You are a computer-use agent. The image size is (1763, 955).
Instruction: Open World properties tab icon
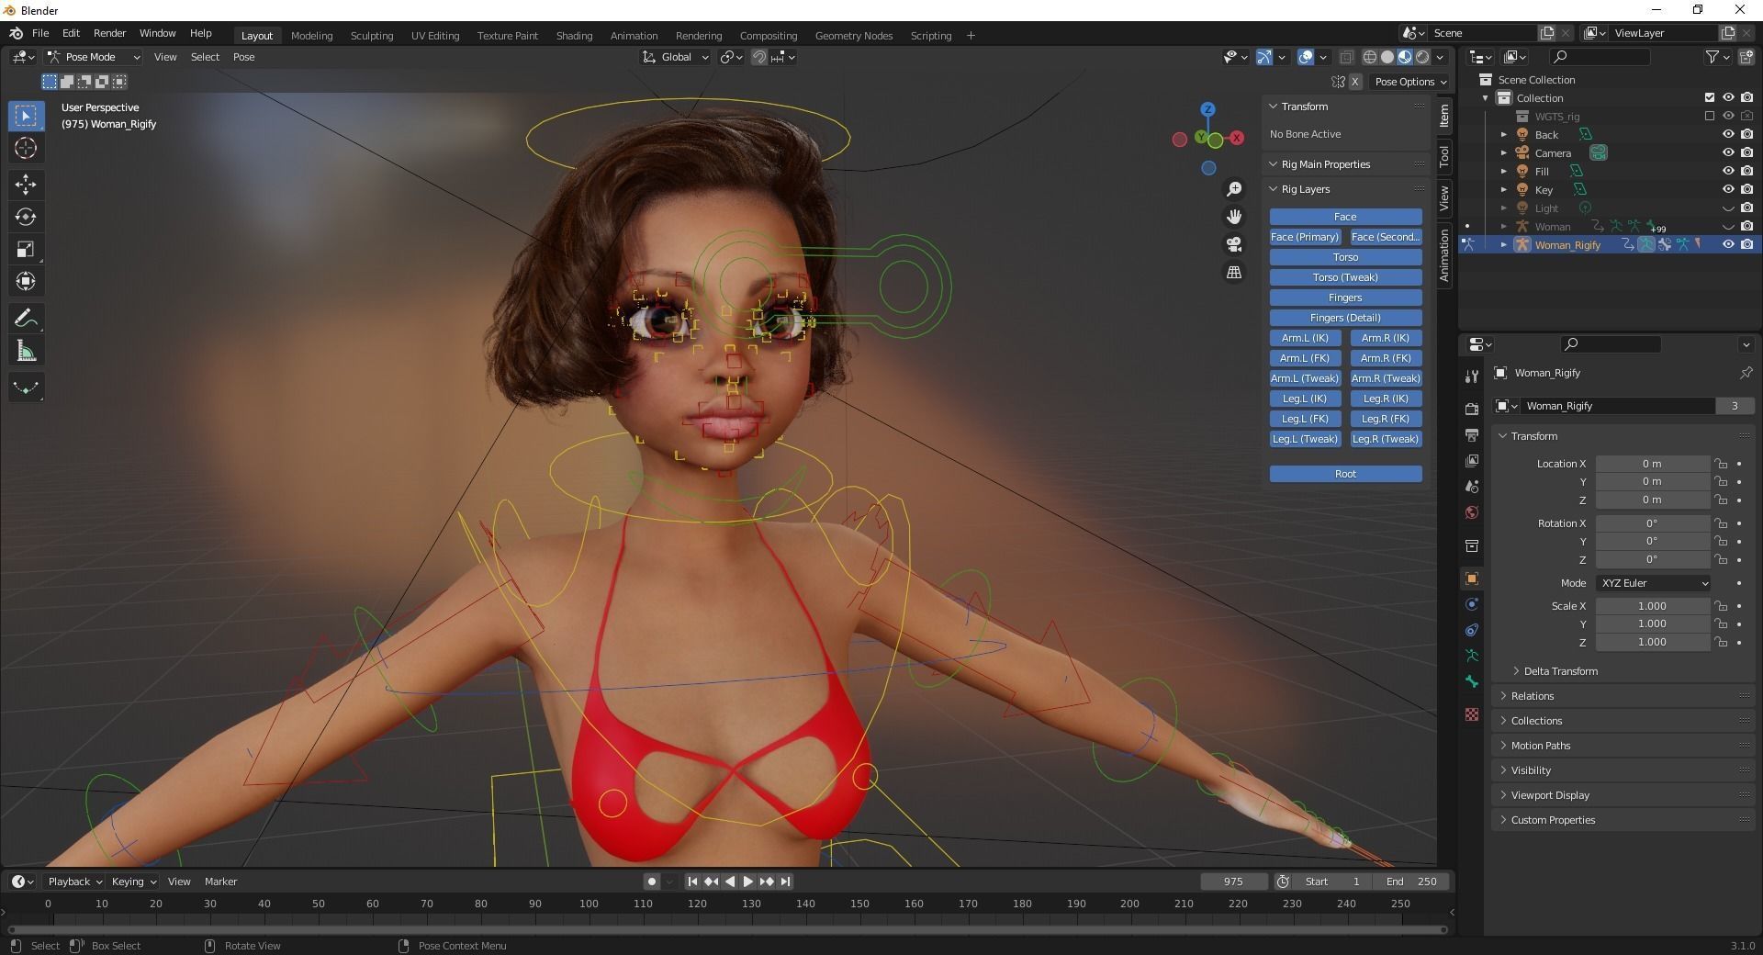tap(1472, 512)
